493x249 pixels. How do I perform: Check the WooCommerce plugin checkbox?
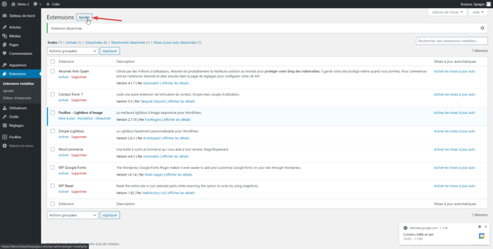coord(52,149)
